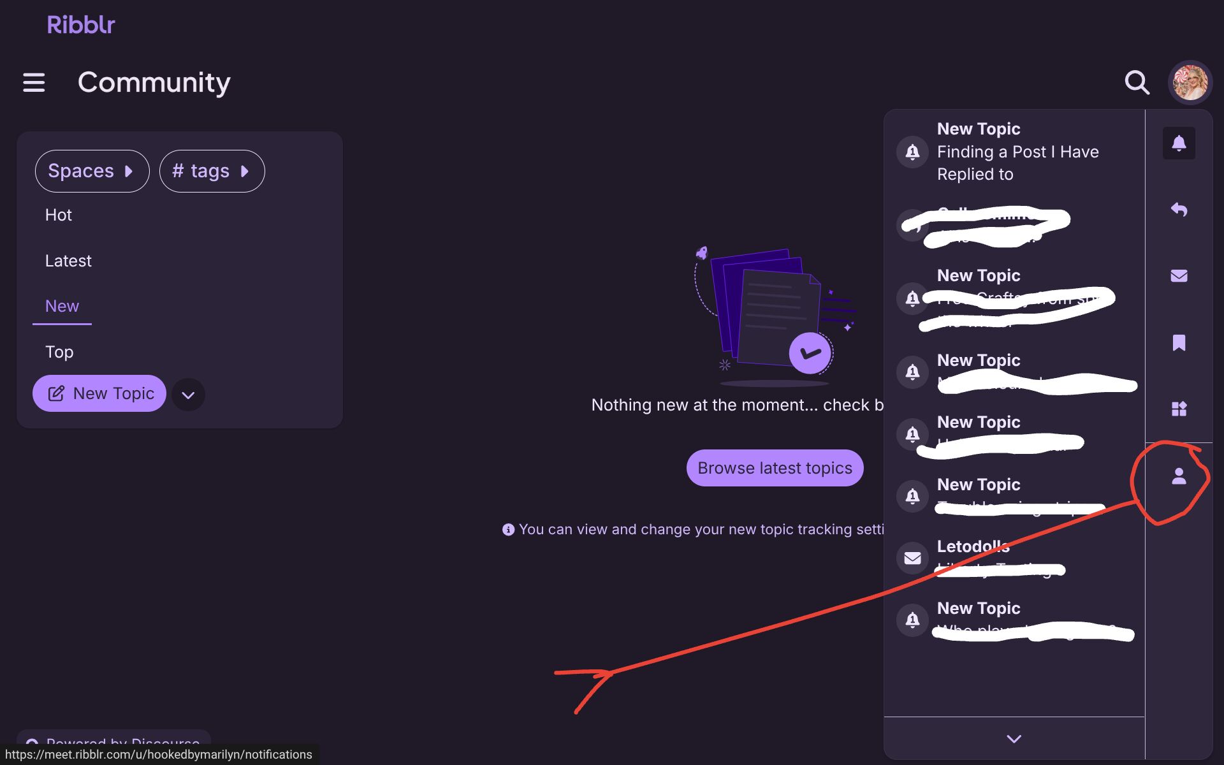The image size is (1224, 765).
Task: Switch to the Top tab
Action: [x=59, y=352]
